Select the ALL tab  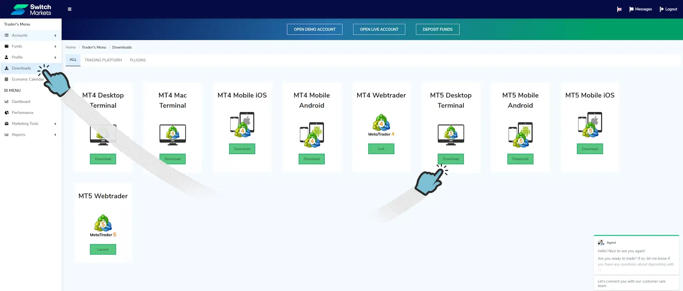click(x=73, y=60)
